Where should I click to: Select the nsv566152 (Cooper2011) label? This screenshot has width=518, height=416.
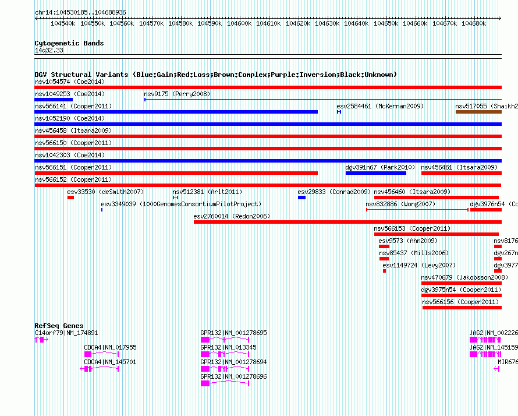73,179
